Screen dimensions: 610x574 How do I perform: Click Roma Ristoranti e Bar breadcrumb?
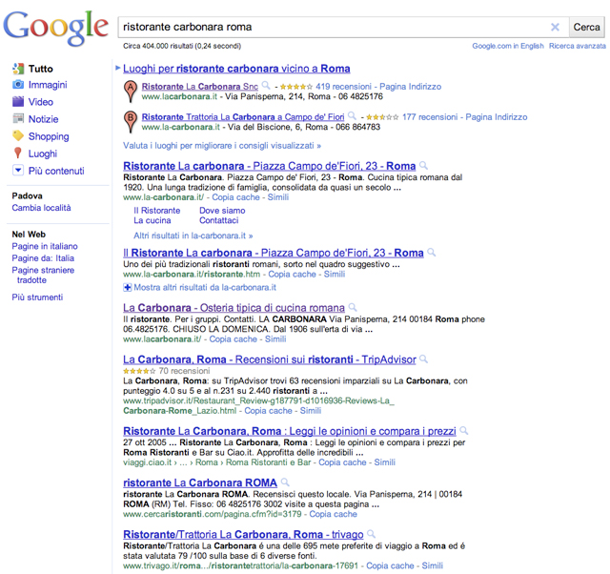pos(269,462)
